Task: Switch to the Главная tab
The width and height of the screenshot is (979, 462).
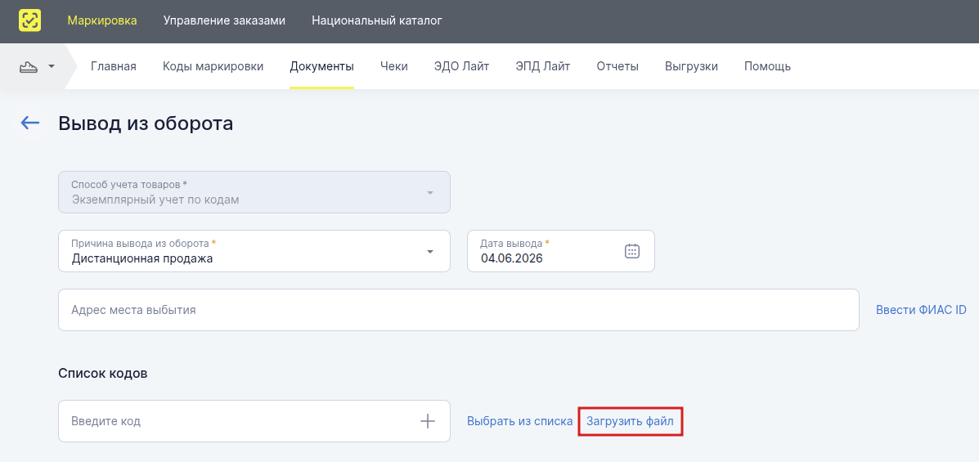Action: tap(114, 66)
